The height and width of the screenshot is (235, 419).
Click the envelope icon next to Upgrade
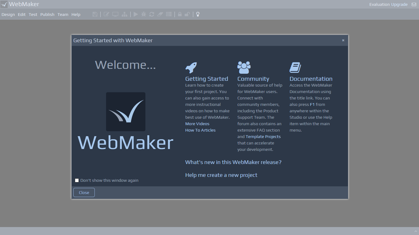click(414, 4)
